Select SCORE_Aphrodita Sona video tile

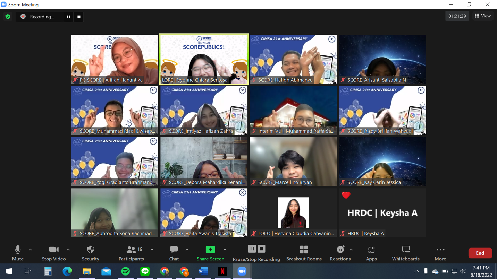tap(115, 213)
